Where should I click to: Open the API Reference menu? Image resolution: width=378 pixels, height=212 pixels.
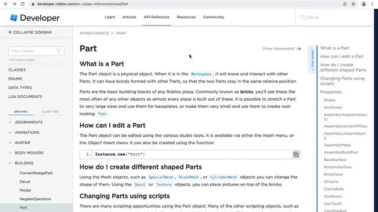click(157, 17)
